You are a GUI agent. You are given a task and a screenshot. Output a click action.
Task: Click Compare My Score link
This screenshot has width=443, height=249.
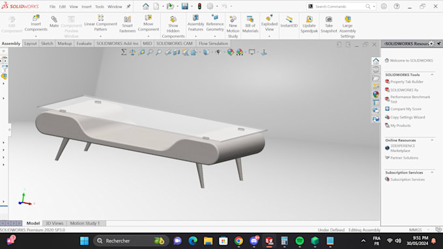click(x=403, y=109)
